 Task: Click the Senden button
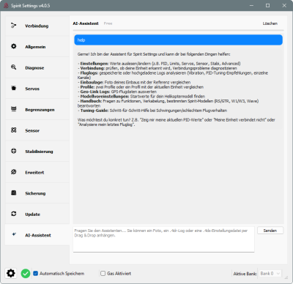[270, 231]
